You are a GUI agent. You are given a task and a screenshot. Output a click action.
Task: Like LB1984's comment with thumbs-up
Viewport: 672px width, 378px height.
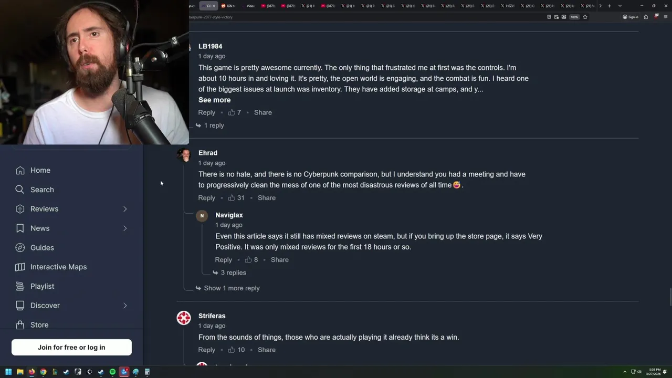[x=231, y=112]
